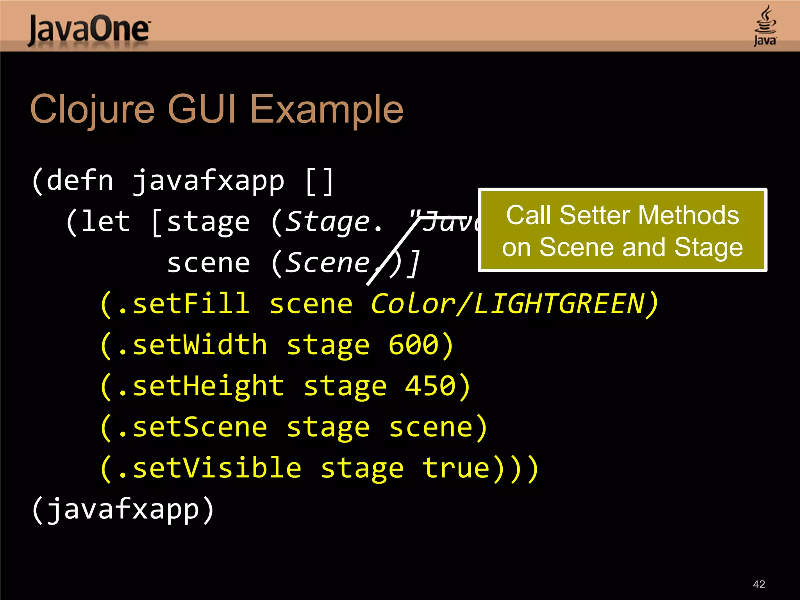Click the slide number 42

[x=759, y=584]
